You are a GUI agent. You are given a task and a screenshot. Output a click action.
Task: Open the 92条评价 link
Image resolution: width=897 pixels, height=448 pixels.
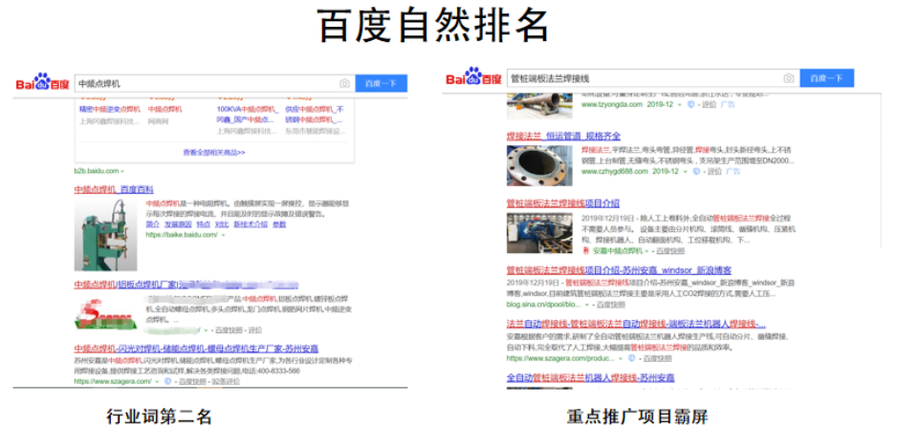(226, 380)
